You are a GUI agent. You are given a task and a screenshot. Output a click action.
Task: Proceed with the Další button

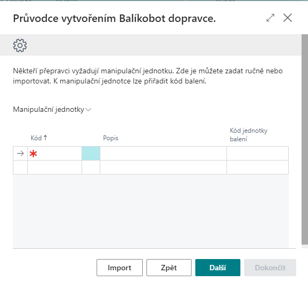tap(218, 268)
